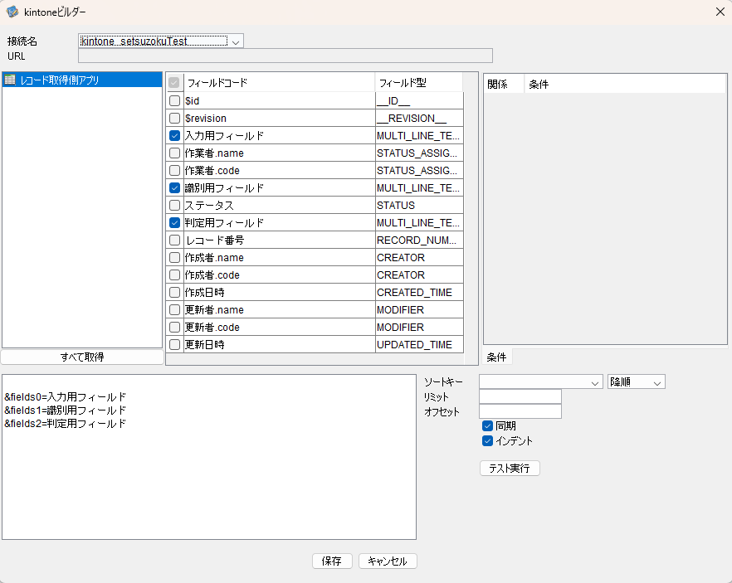Check the 更新者.code checkbox

[174, 327]
